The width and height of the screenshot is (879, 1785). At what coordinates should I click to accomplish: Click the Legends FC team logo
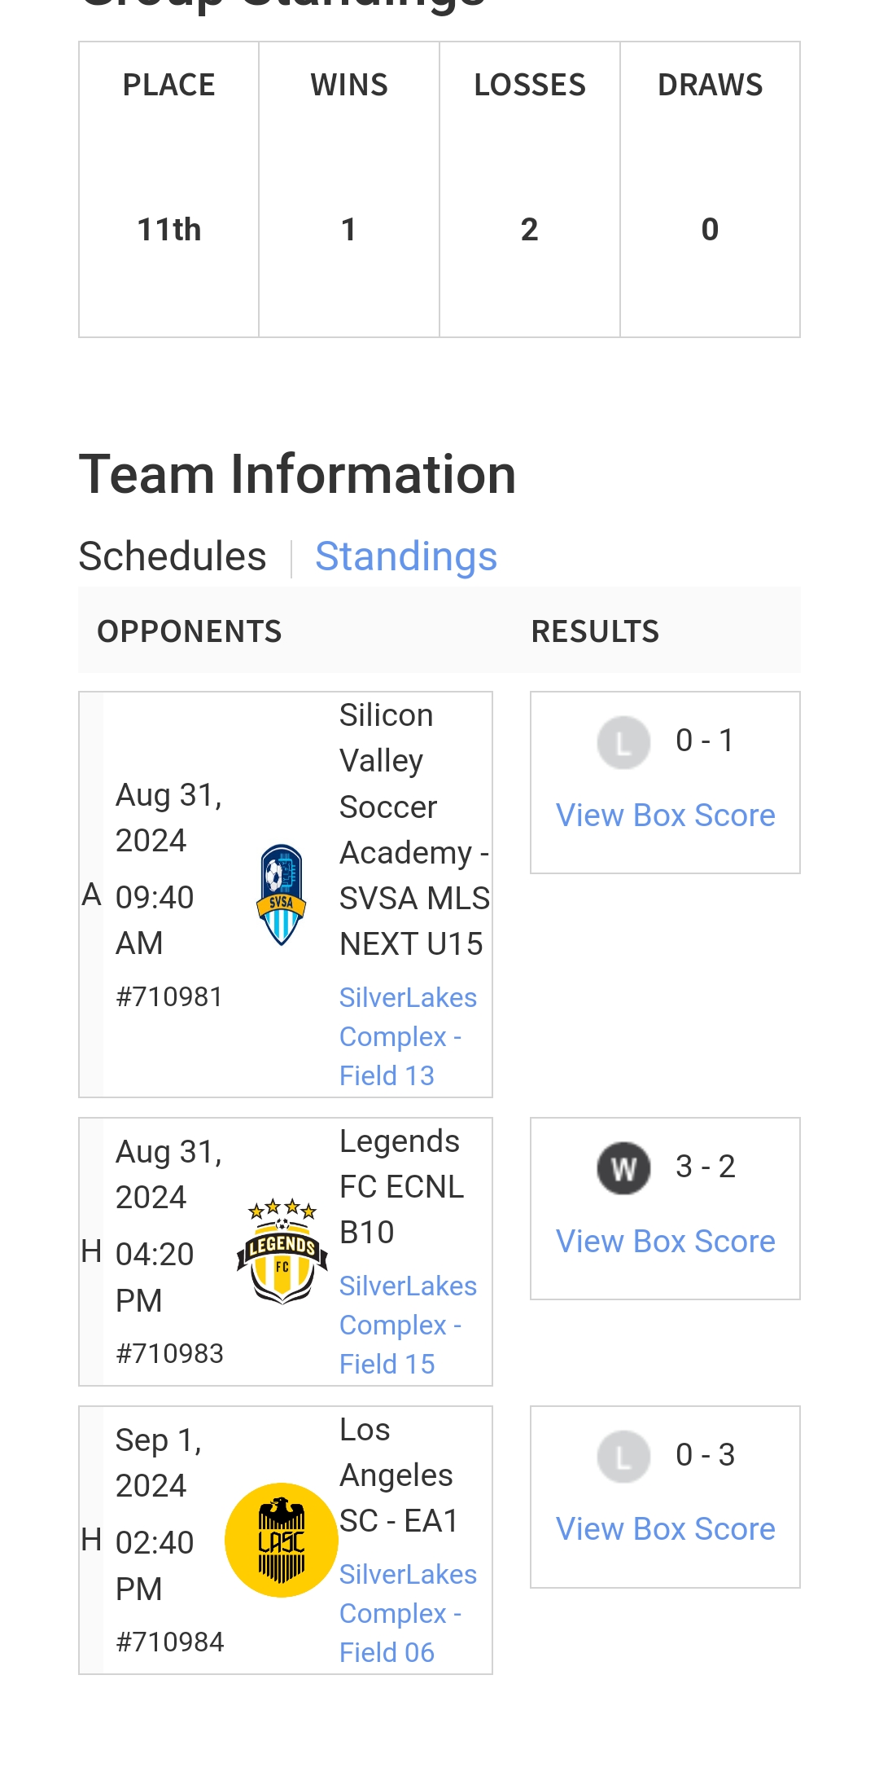click(282, 1251)
